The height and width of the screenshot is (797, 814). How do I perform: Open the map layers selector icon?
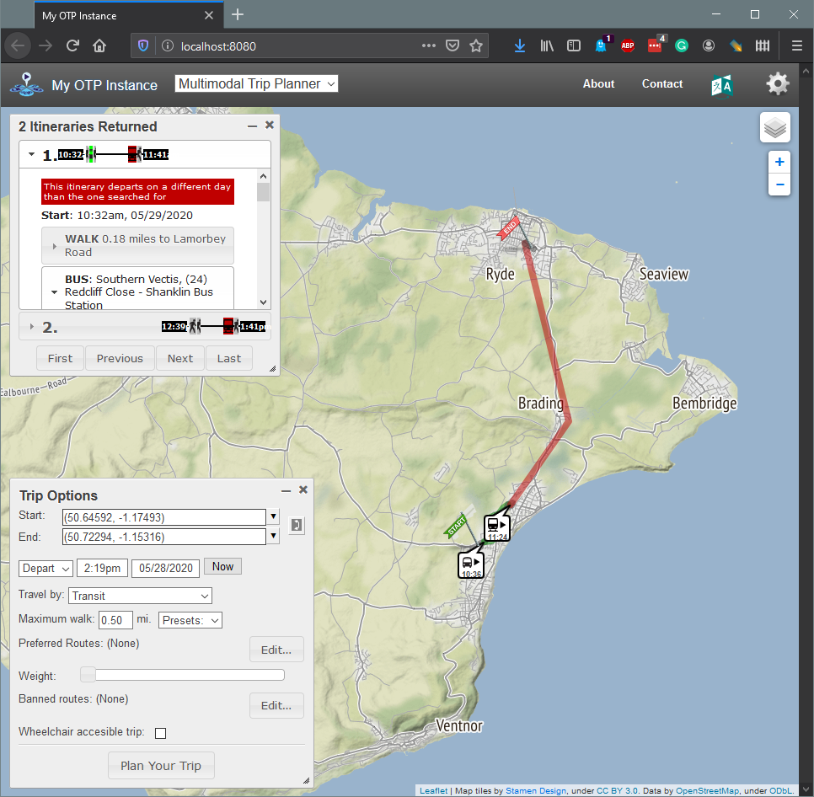click(774, 127)
